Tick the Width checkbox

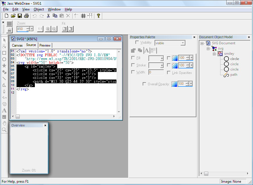click(133, 72)
